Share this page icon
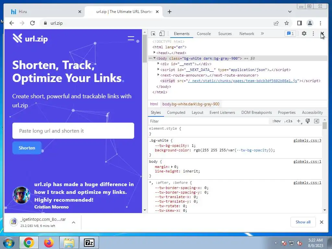The height and width of the screenshot is (249, 332). coord(276,23)
